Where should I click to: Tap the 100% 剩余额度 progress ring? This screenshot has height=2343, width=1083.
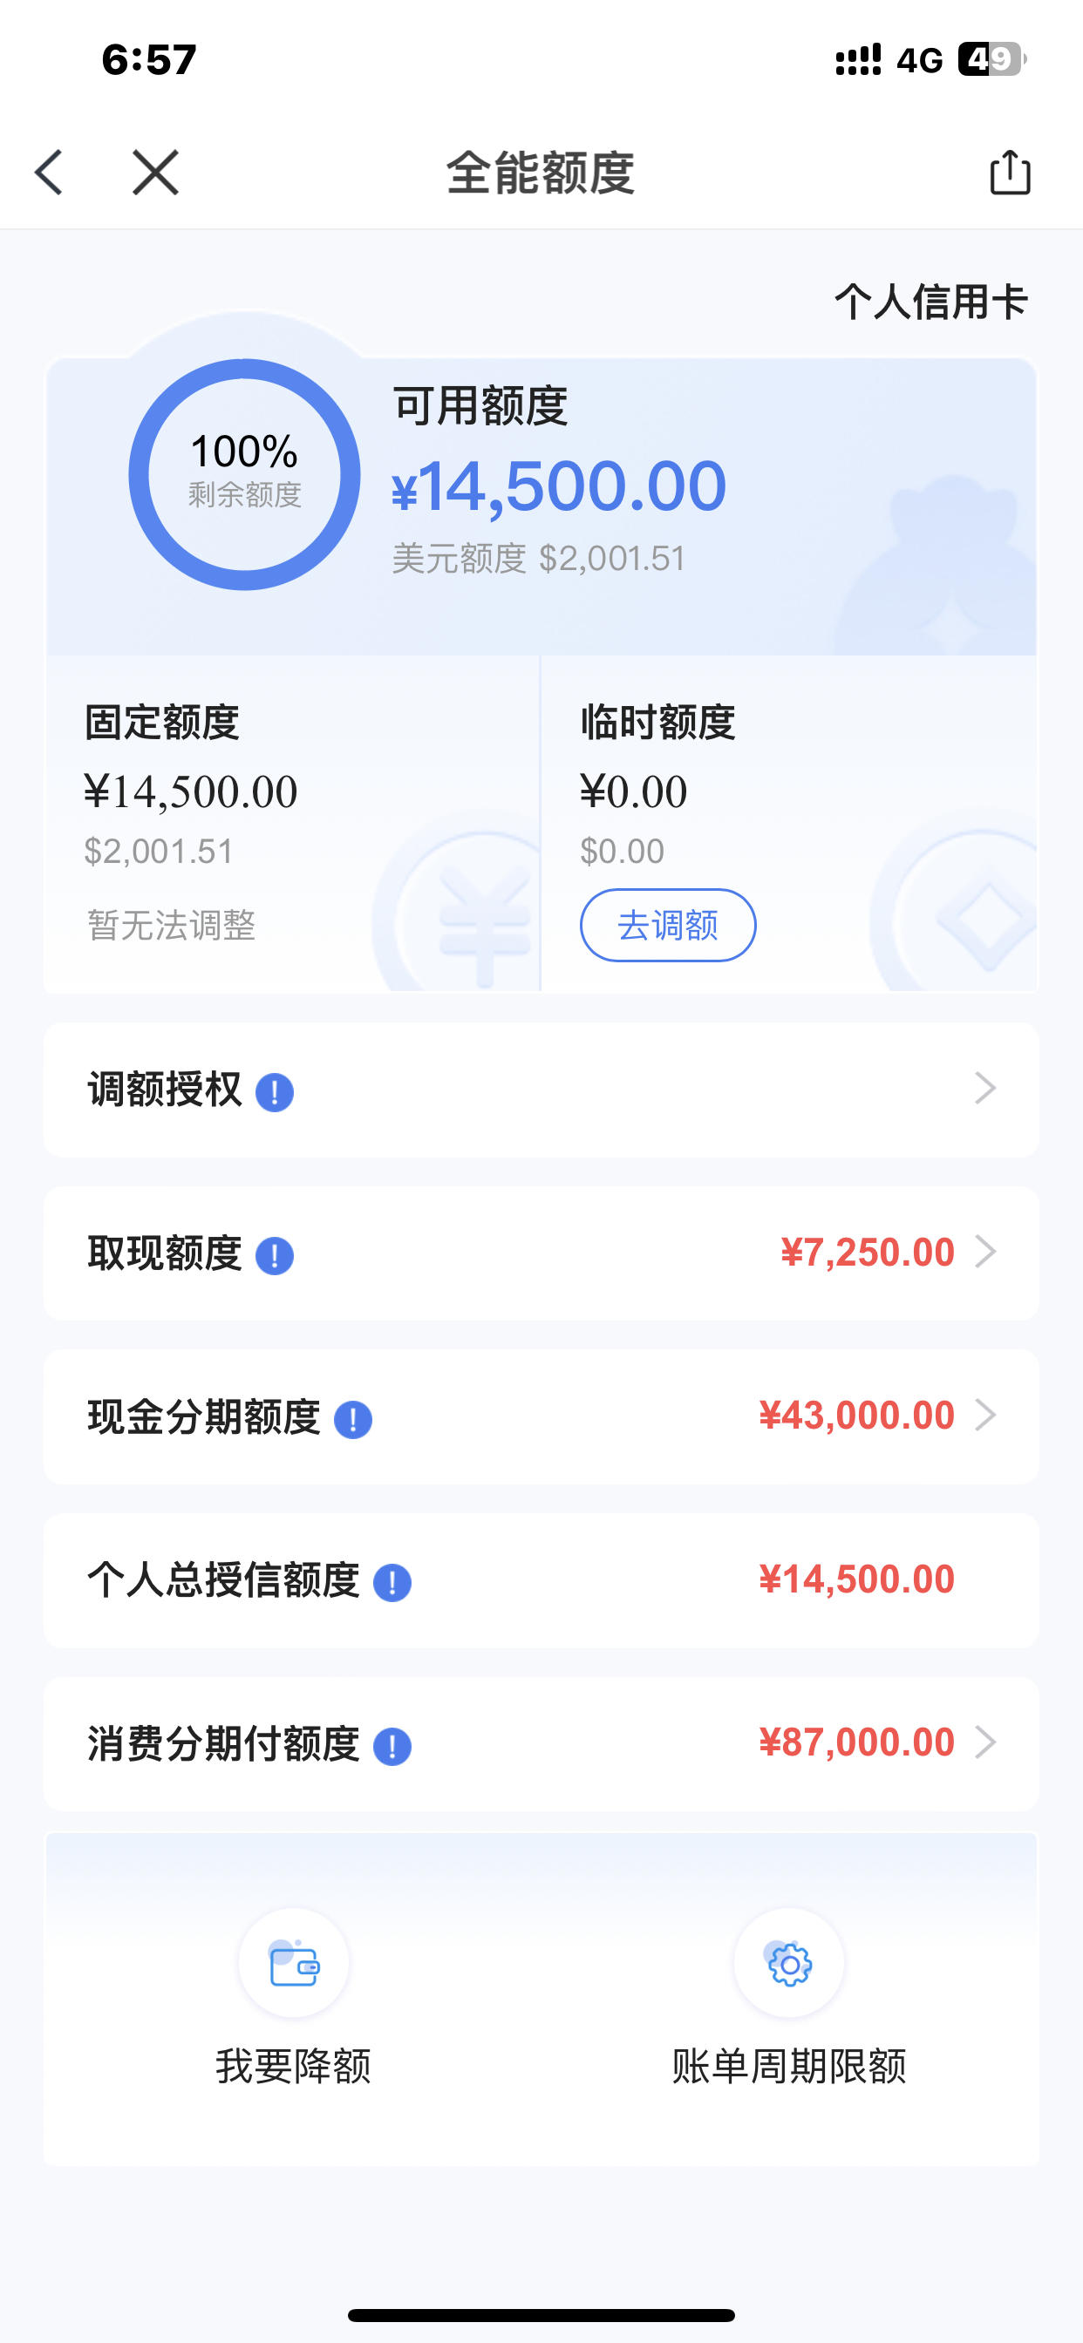pyautogui.click(x=244, y=474)
